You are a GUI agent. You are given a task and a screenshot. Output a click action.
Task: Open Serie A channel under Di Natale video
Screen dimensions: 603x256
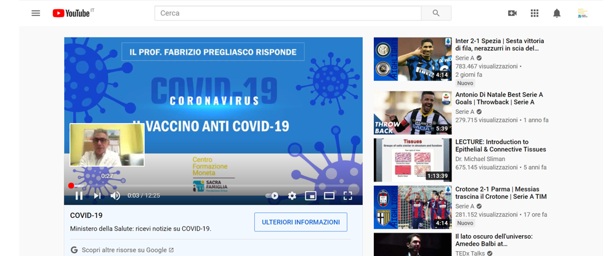point(464,112)
